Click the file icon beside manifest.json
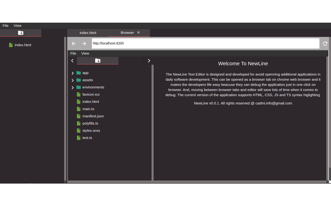Screen dimensions: 331x206 point(79,116)
